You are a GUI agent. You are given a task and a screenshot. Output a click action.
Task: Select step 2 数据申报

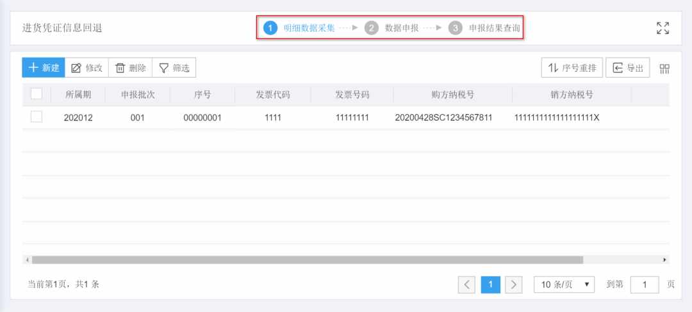pyautogui.click(x=391, y=28)
